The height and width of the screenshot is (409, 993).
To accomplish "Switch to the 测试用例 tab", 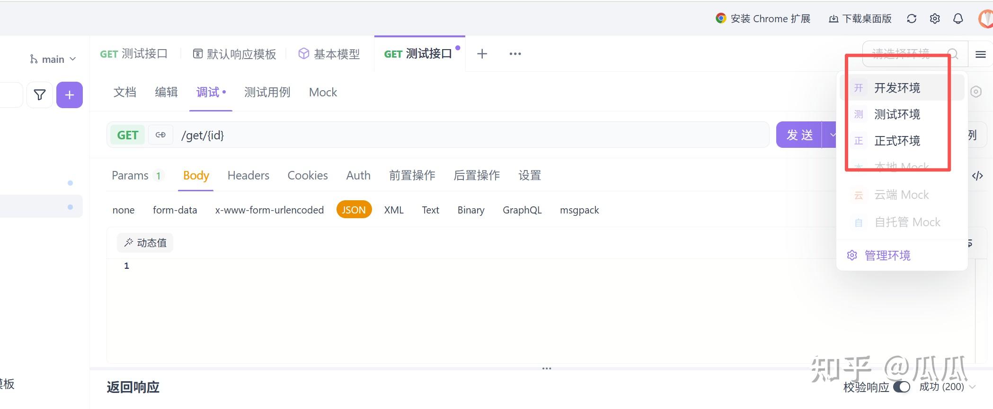I will click(x=267, y=92).
